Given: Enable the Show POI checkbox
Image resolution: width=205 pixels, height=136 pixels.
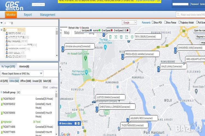Looking at the screenshot, I should [153, 23].
